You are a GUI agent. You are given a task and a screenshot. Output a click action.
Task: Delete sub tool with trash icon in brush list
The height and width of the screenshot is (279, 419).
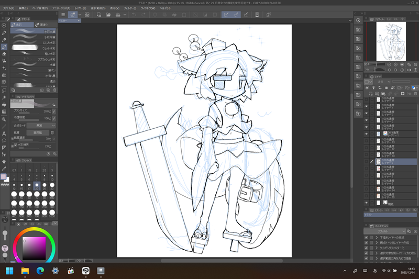click(x=54, y=90)
